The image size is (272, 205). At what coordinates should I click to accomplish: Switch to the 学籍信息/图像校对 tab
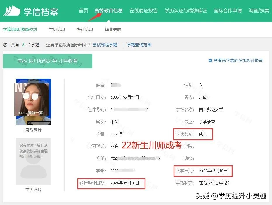[x=20, y=29]
